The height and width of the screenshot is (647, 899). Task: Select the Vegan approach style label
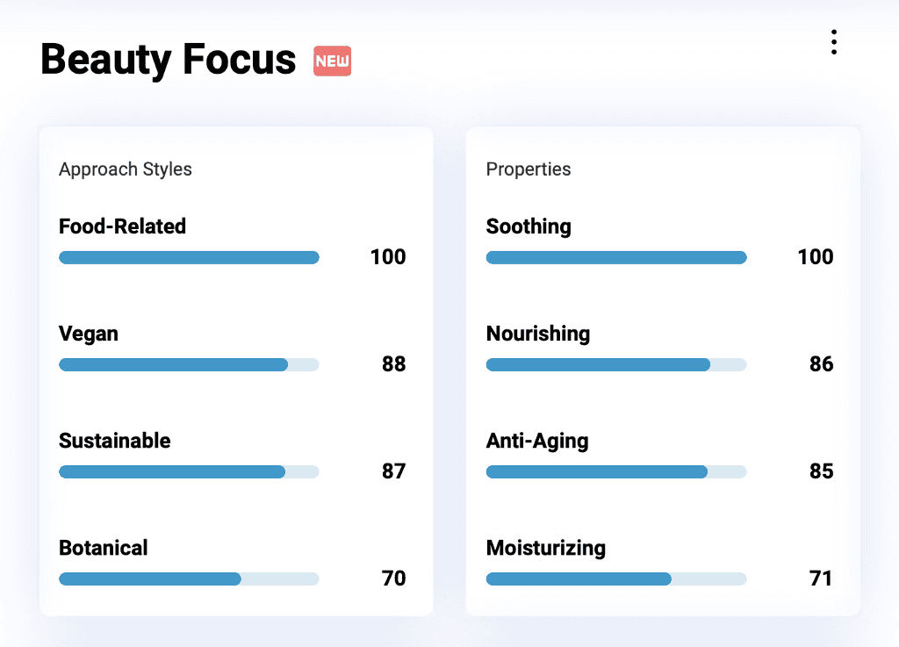tap(89, 334)
